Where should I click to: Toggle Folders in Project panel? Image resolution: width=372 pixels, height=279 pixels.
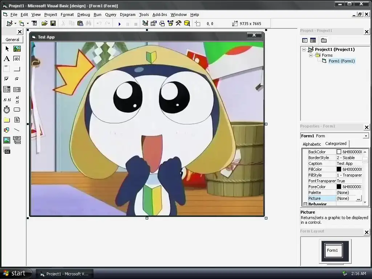tap(324, 40)
